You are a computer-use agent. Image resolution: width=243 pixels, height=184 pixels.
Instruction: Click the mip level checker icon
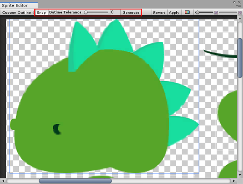(216, 13)
